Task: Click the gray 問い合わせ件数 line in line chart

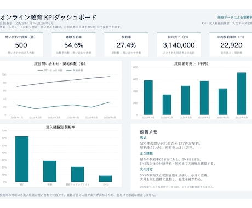Action: pos(64,81)
